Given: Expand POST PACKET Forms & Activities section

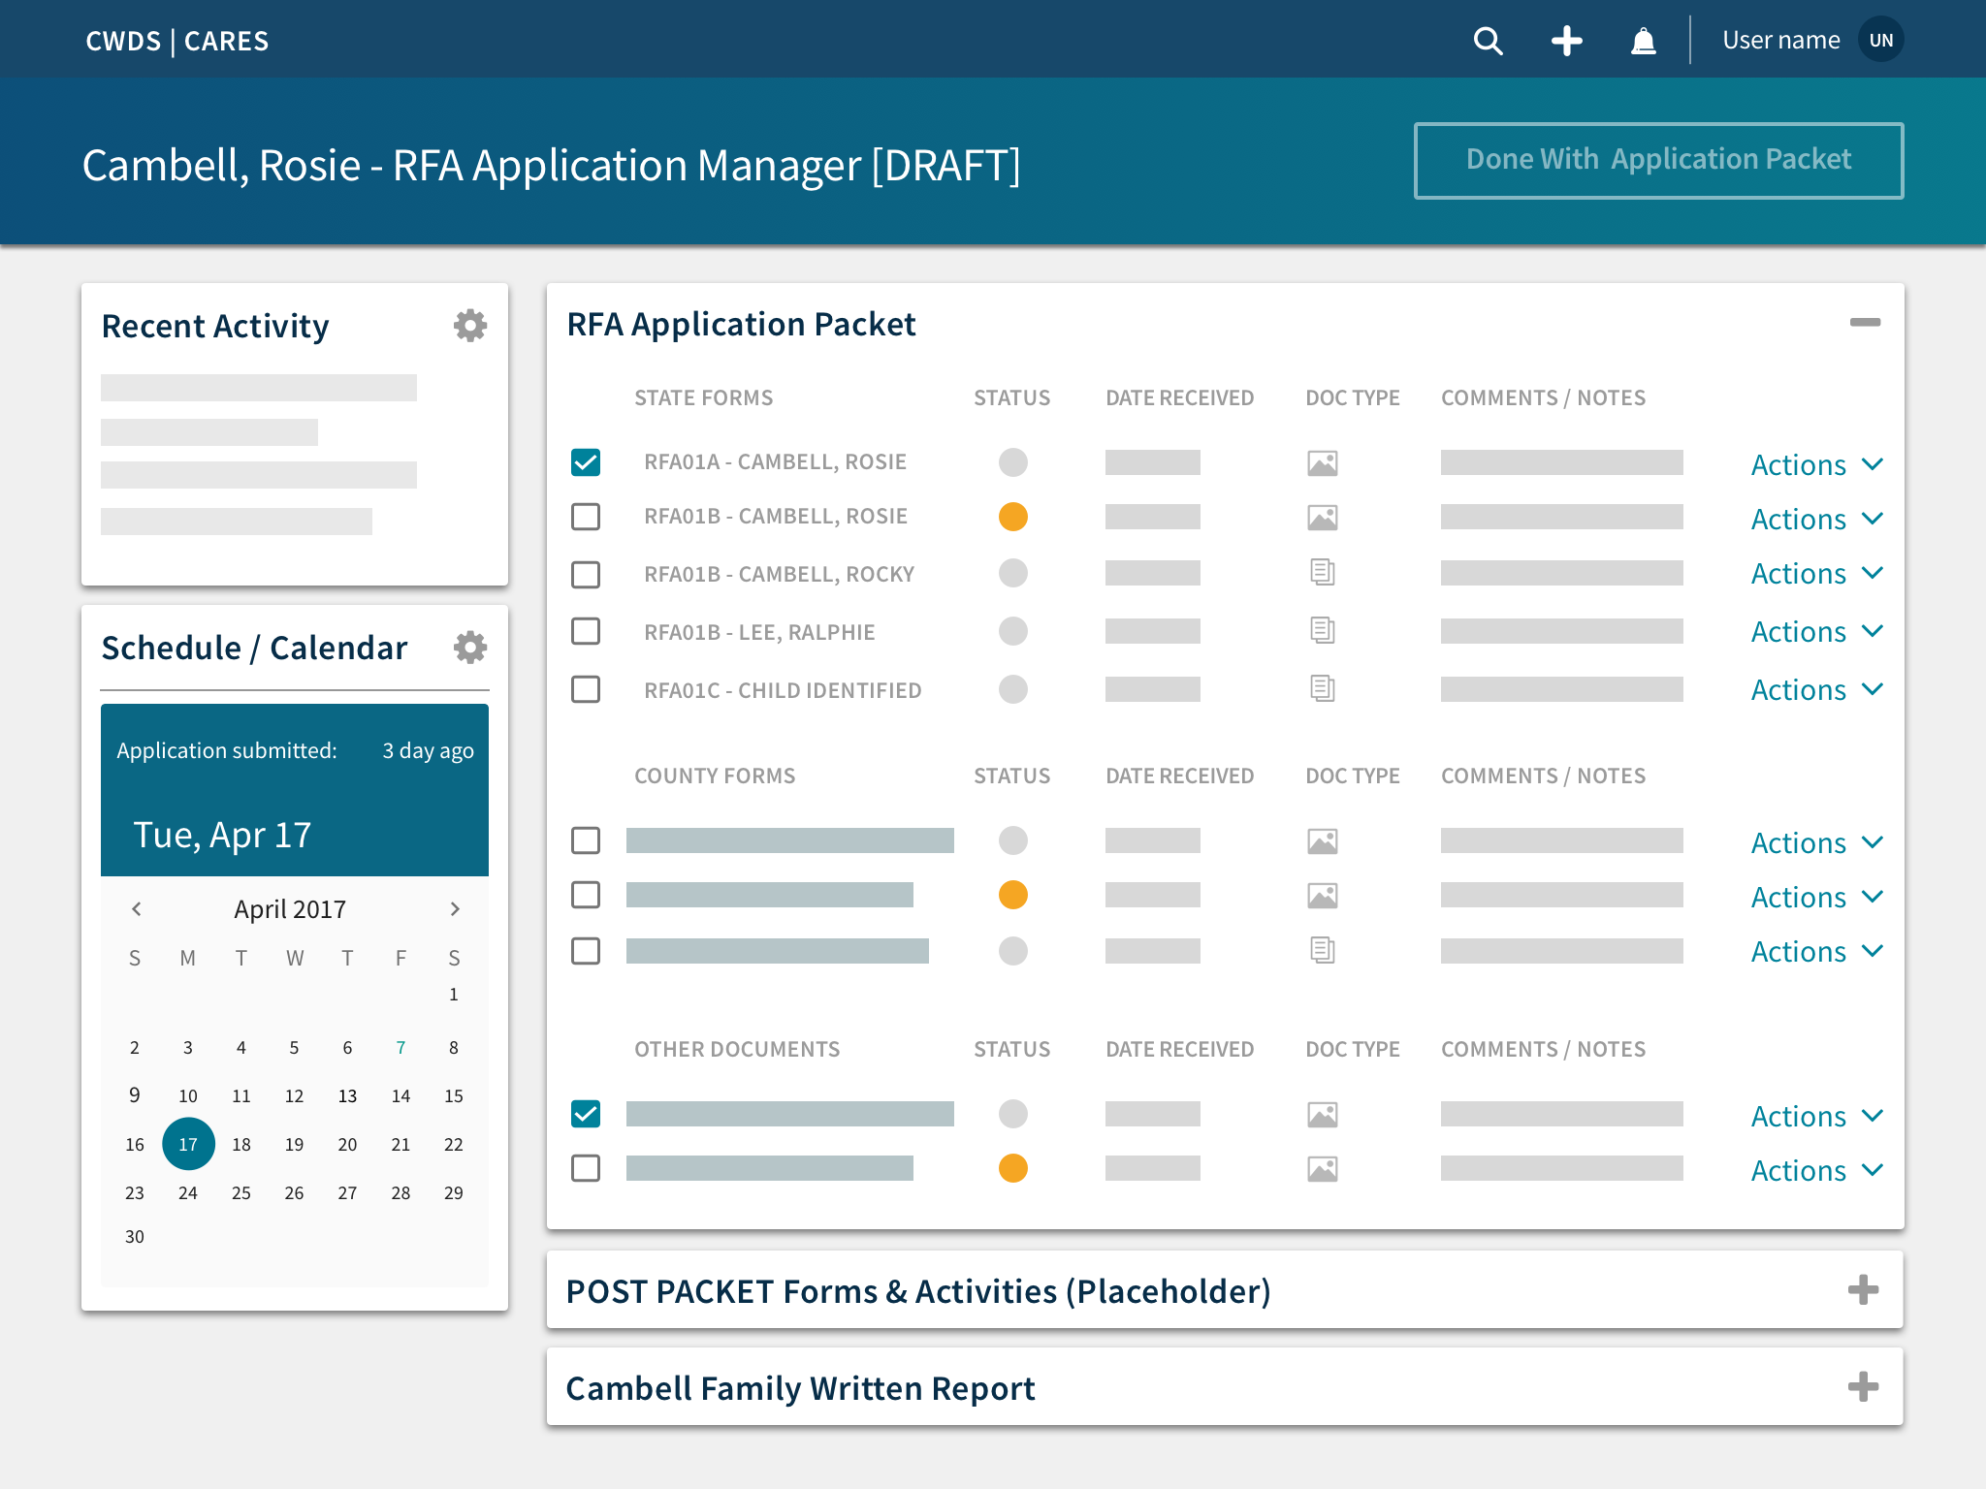Looking at the screenshot, I should [1862, 1290].
